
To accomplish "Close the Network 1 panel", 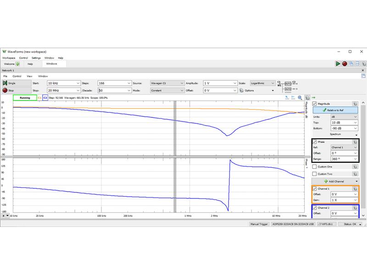I will tap(363, 71).
